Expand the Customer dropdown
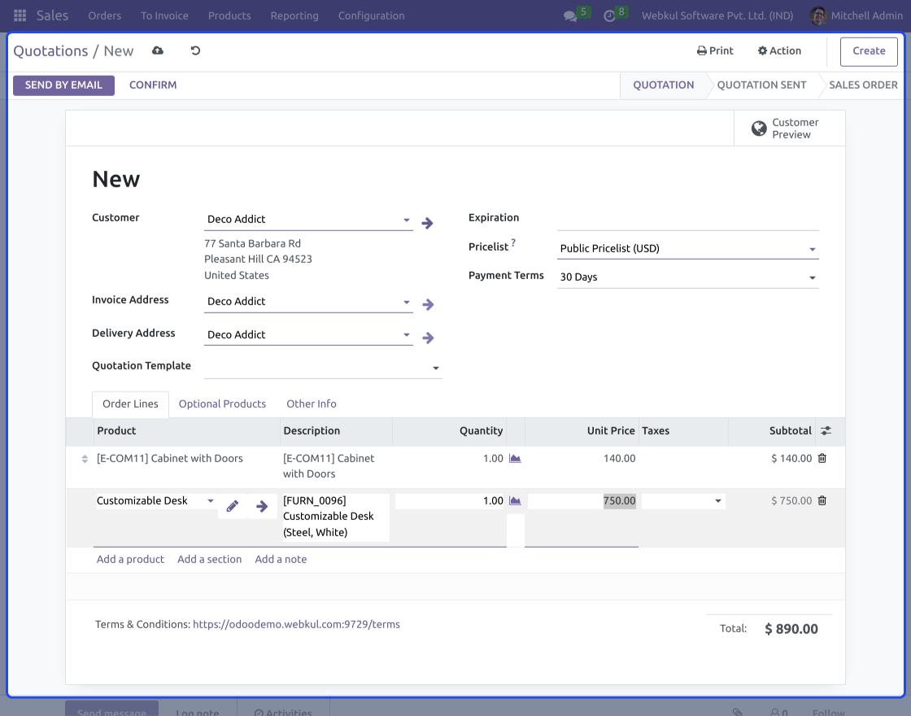Image resolution: width=911 pixels, height=716 pixels. click(407, 220)
